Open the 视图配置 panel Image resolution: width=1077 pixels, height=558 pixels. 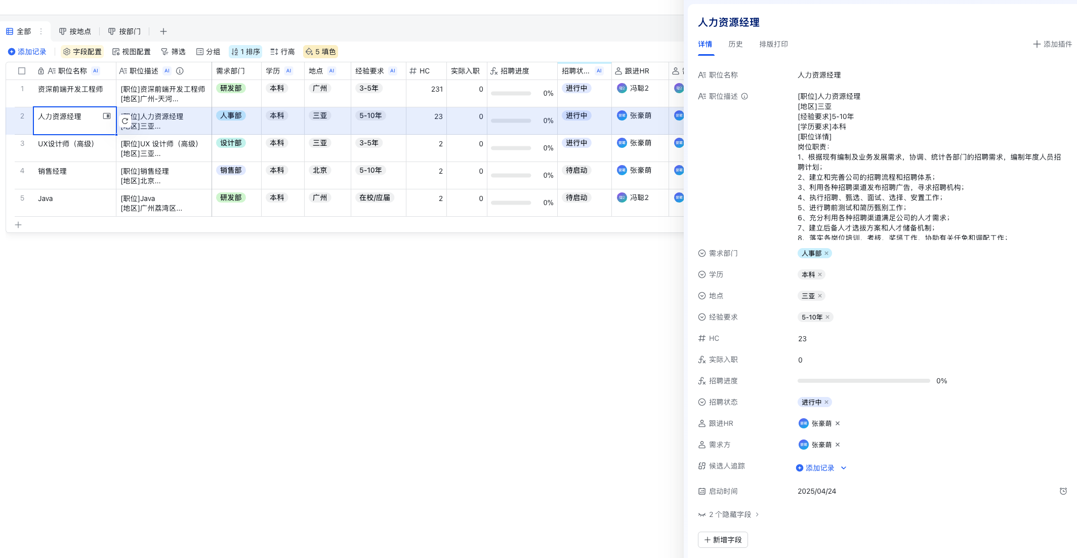(x=132, y=51)
